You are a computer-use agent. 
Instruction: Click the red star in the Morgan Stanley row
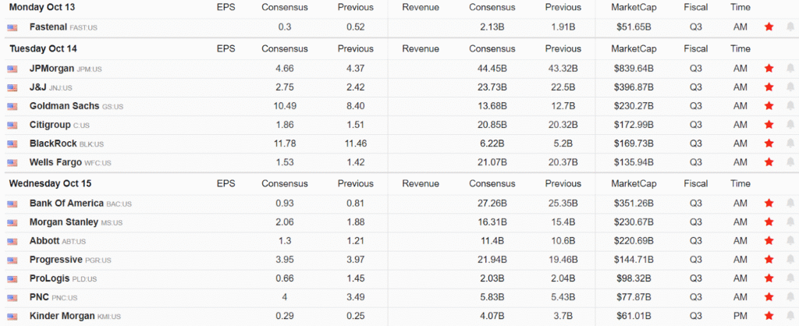tap(769, 222)
